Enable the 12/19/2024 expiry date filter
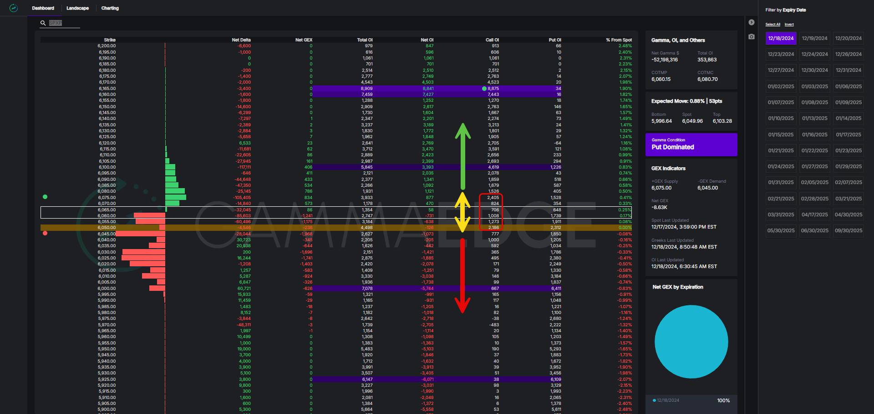874x414 pixels. [814, 38]
